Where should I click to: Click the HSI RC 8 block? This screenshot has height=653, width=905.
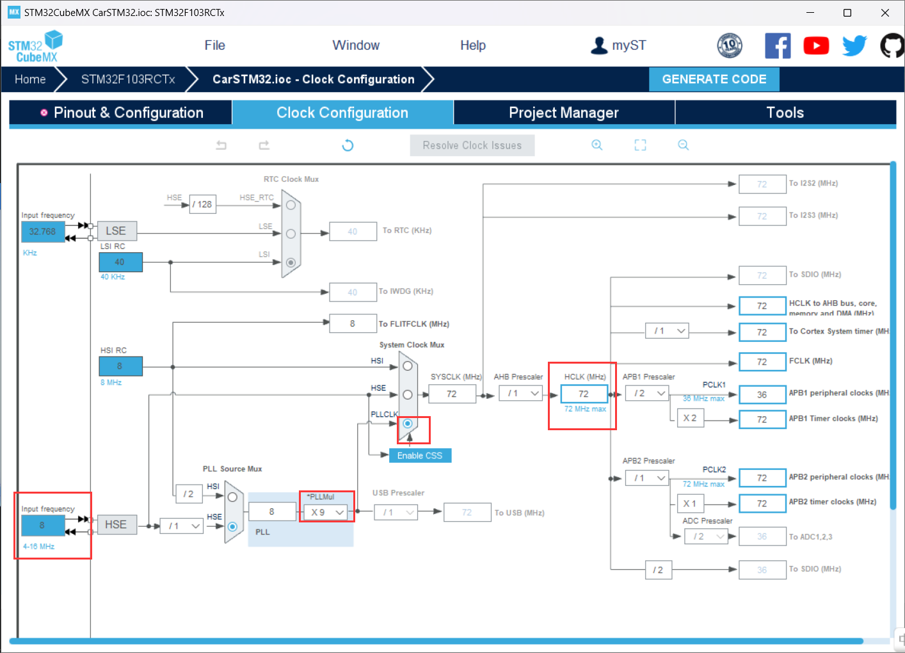click(x=120, y=366)
